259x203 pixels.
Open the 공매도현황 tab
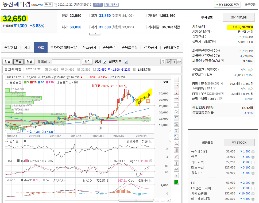click(x=172, y=47)
